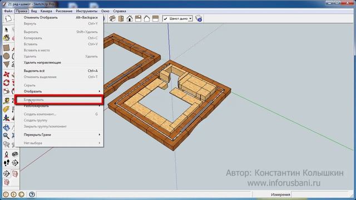
Task: Open the Справка menu
Action: click(120, 11)
